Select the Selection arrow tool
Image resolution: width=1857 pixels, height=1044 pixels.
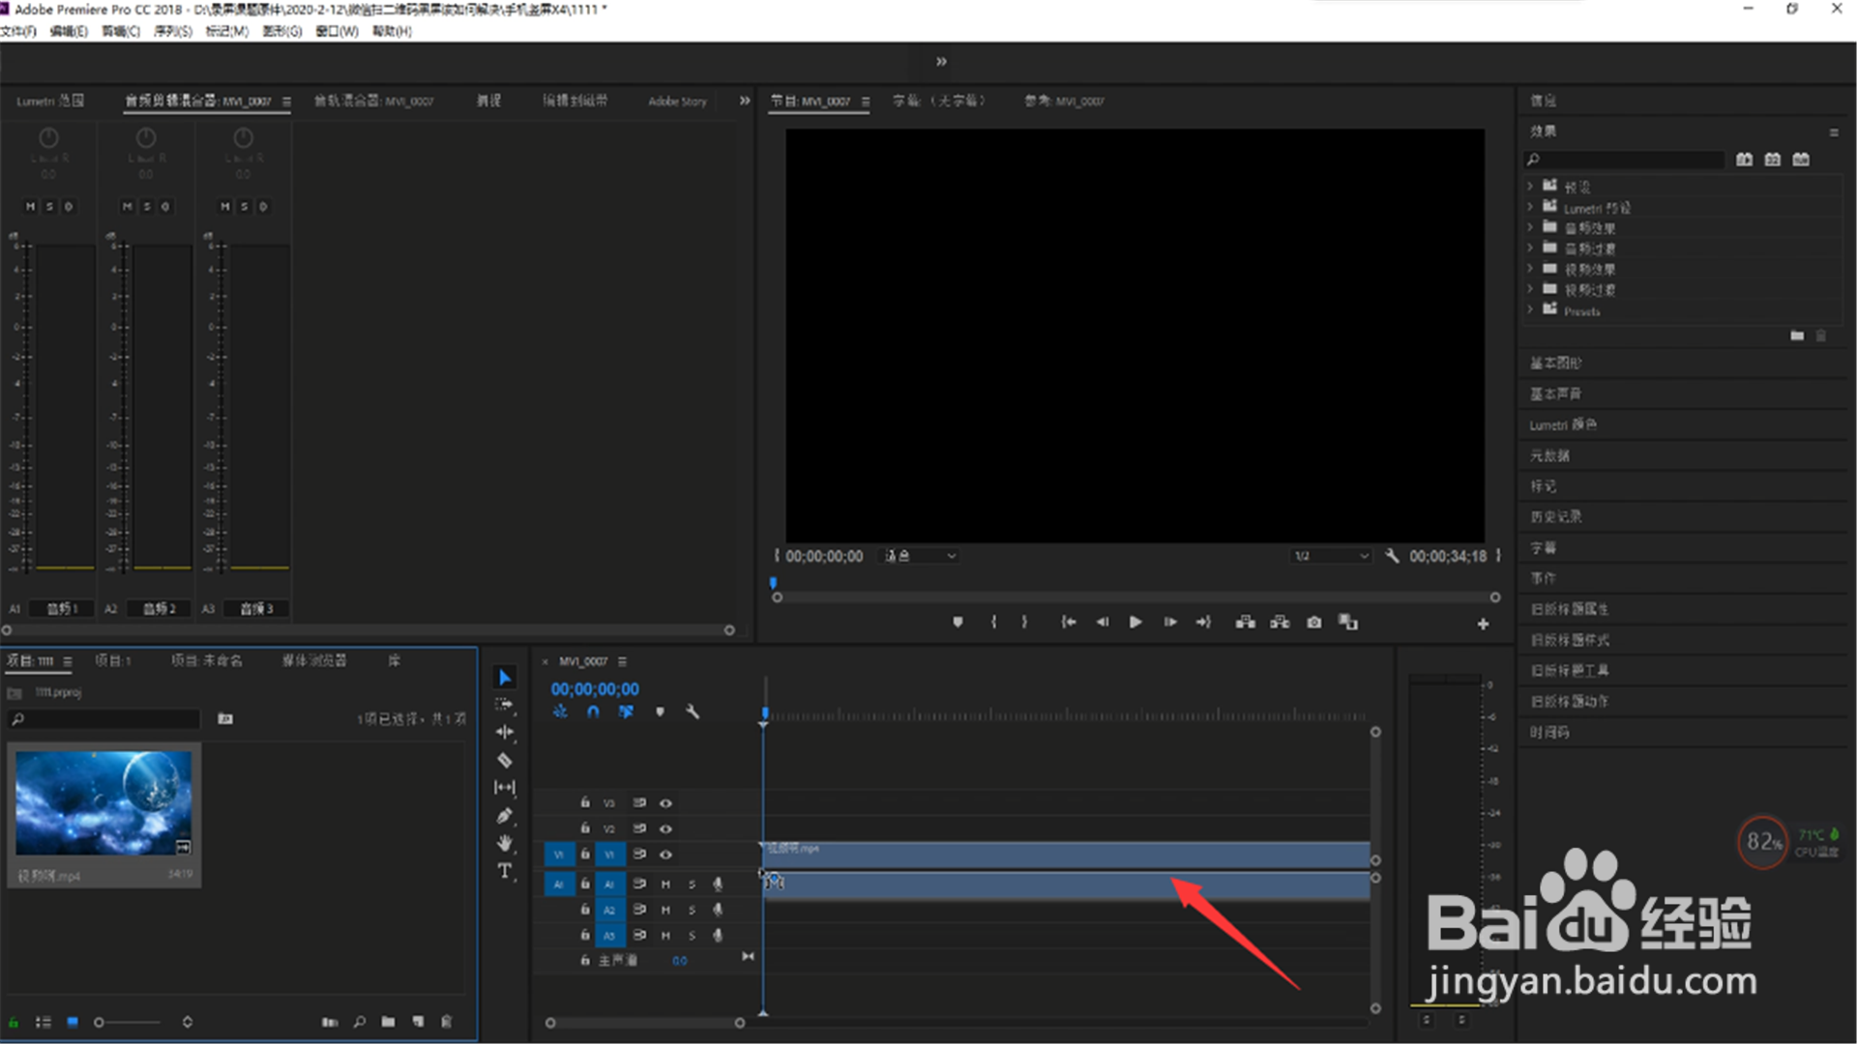coord(505,677)
